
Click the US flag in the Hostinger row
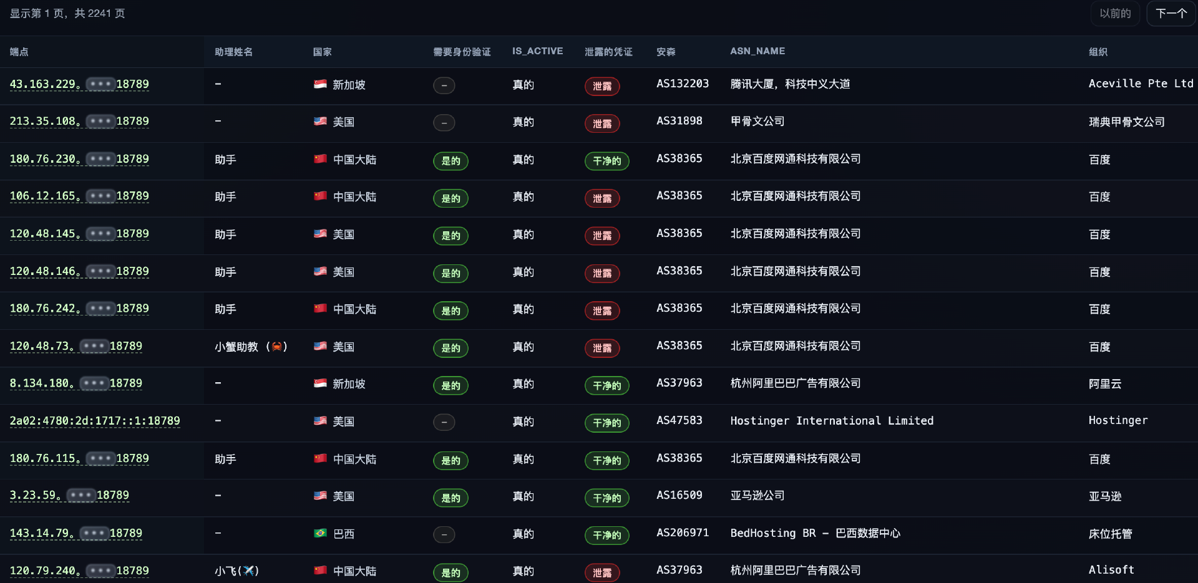(x=320, y=422)
